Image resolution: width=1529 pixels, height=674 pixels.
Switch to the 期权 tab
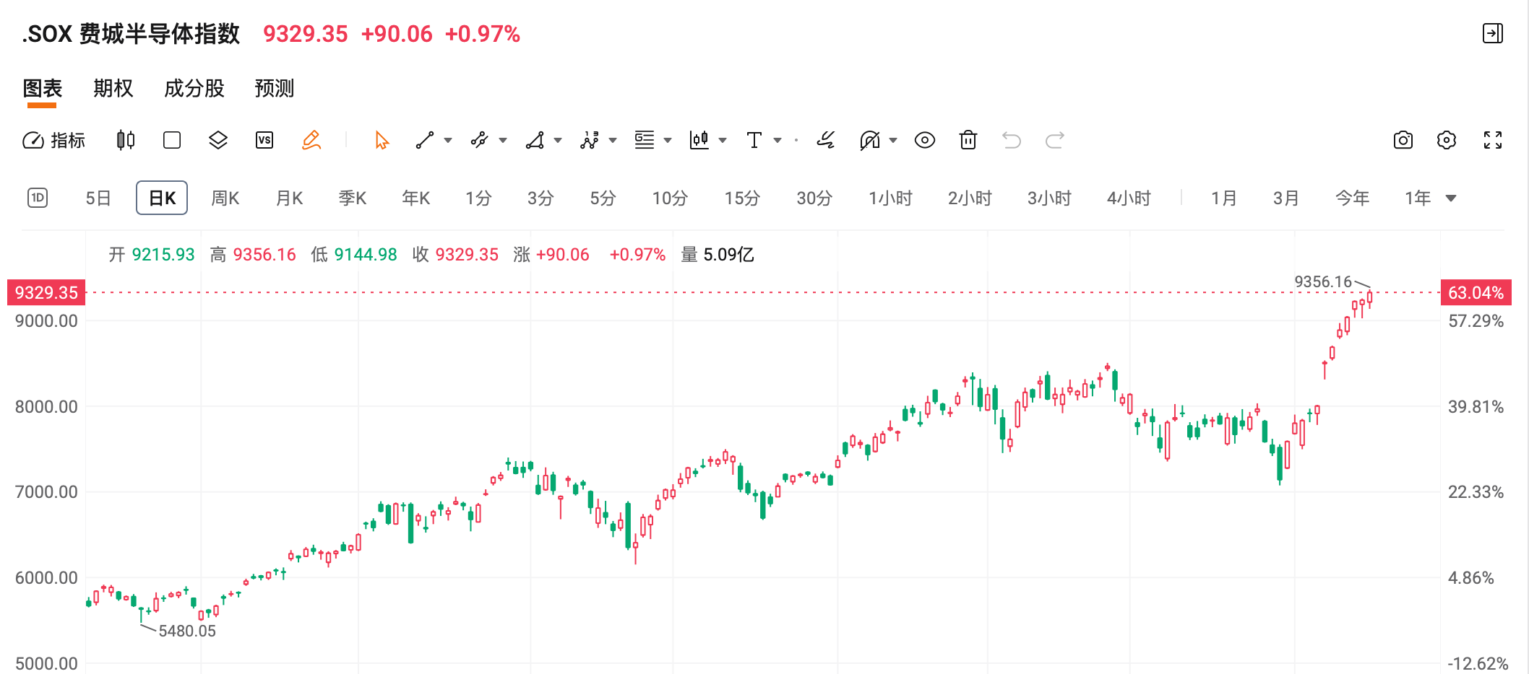[x=113, y=89]
